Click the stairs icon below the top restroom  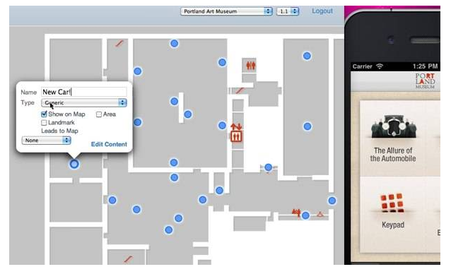pyautogui.click(x=240, y=91)
